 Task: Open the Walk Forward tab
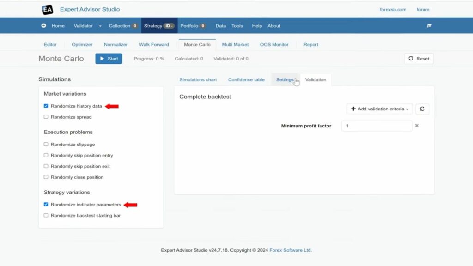coord(154,45)
